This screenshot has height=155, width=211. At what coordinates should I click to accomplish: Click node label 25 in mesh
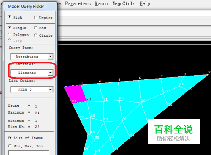(122, 98)
